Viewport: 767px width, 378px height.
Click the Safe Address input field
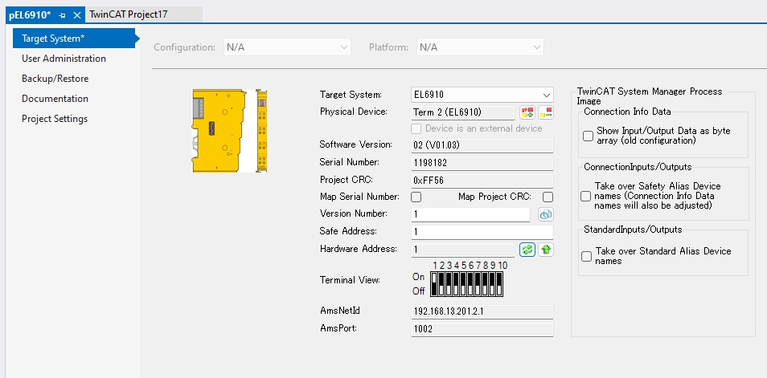click(482, 232)
